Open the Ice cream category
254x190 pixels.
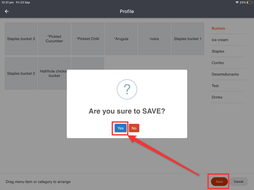pyautogui.click(x=220, y=40)
